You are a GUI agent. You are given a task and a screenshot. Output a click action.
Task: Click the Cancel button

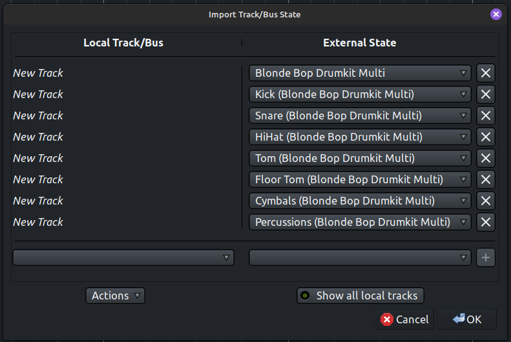[404, 319]
